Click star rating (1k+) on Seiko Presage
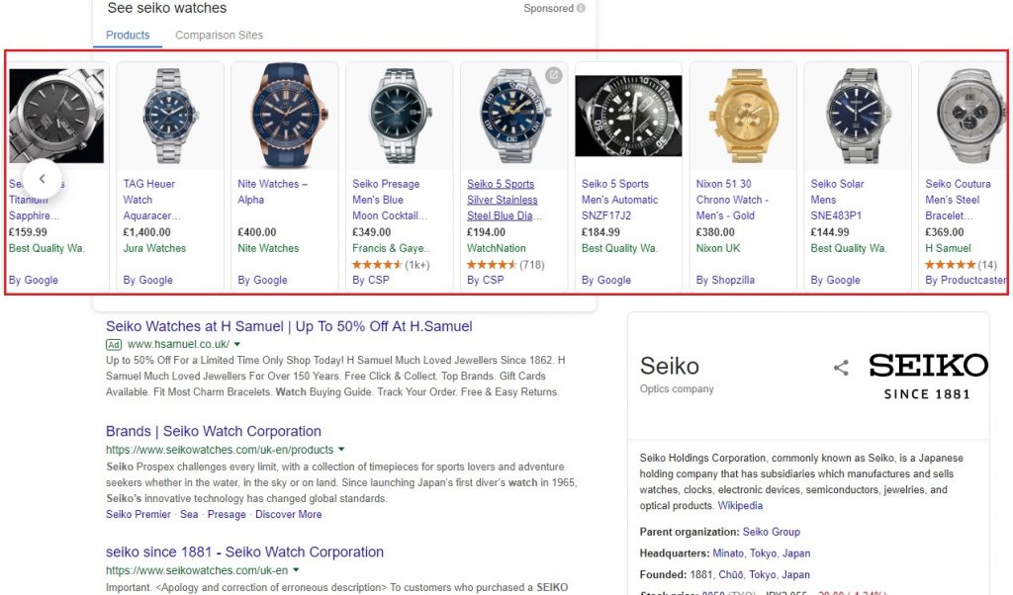This screenshot has height=595, width=1013. tap(391, 265)
